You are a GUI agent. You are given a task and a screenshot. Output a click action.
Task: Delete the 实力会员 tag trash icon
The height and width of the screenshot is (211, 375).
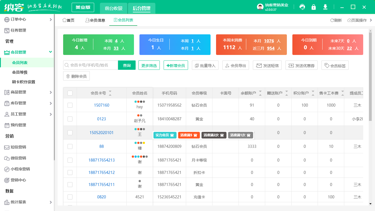(172, 135)
